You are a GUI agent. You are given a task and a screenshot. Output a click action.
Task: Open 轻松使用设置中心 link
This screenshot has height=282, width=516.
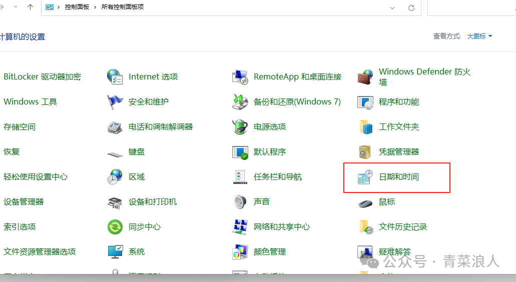tap(36, 177)
